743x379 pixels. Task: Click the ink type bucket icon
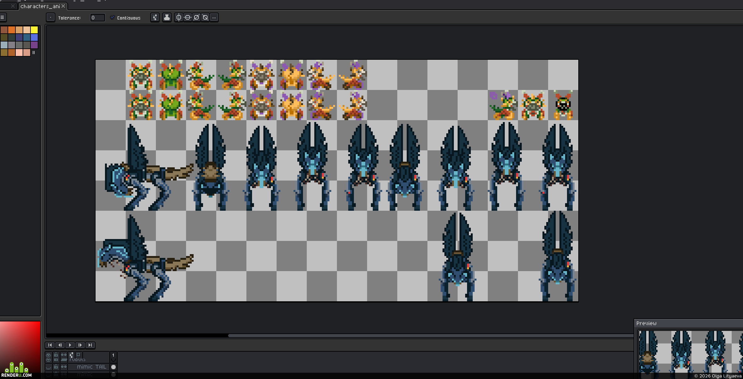(x=167, y=17)
